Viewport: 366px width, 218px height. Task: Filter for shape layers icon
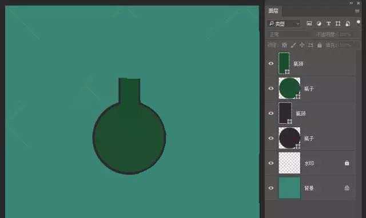338,23
